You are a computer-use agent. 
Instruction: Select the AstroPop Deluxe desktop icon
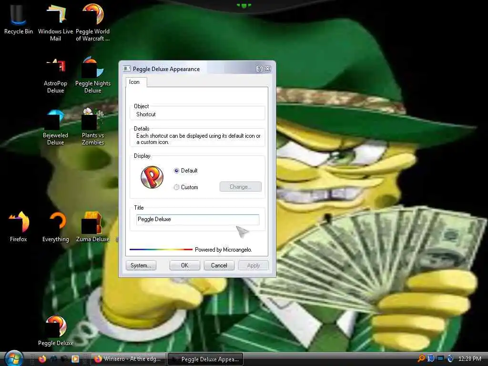pyautogui.click(x=55, y=76)
